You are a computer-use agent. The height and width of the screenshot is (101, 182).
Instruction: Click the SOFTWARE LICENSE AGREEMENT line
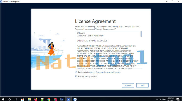pyautogui.click(x=90, y=36)
